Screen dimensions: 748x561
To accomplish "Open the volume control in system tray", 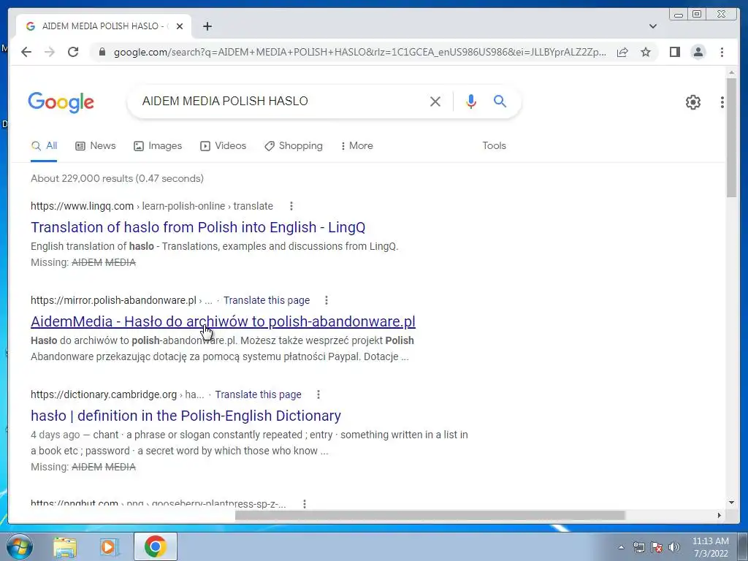I will coord(674,547).
